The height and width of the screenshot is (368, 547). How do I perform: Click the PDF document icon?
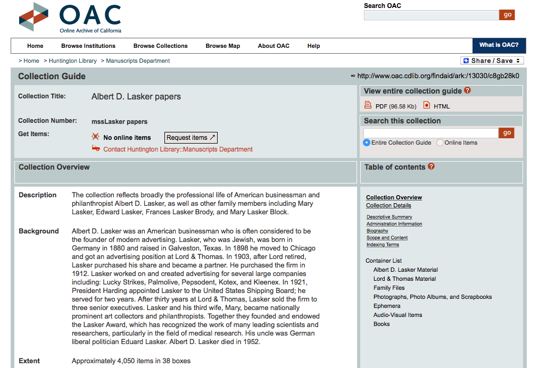(x=368, y=105)
